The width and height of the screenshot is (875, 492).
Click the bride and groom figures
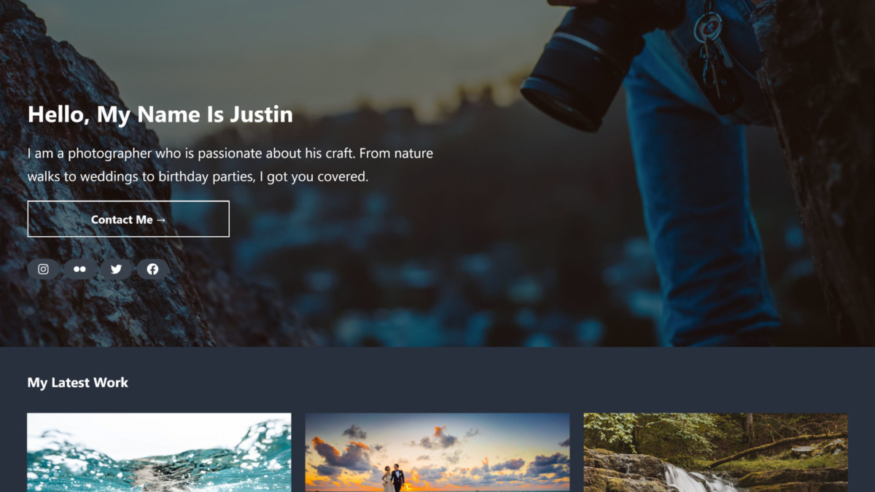(392, 477)
